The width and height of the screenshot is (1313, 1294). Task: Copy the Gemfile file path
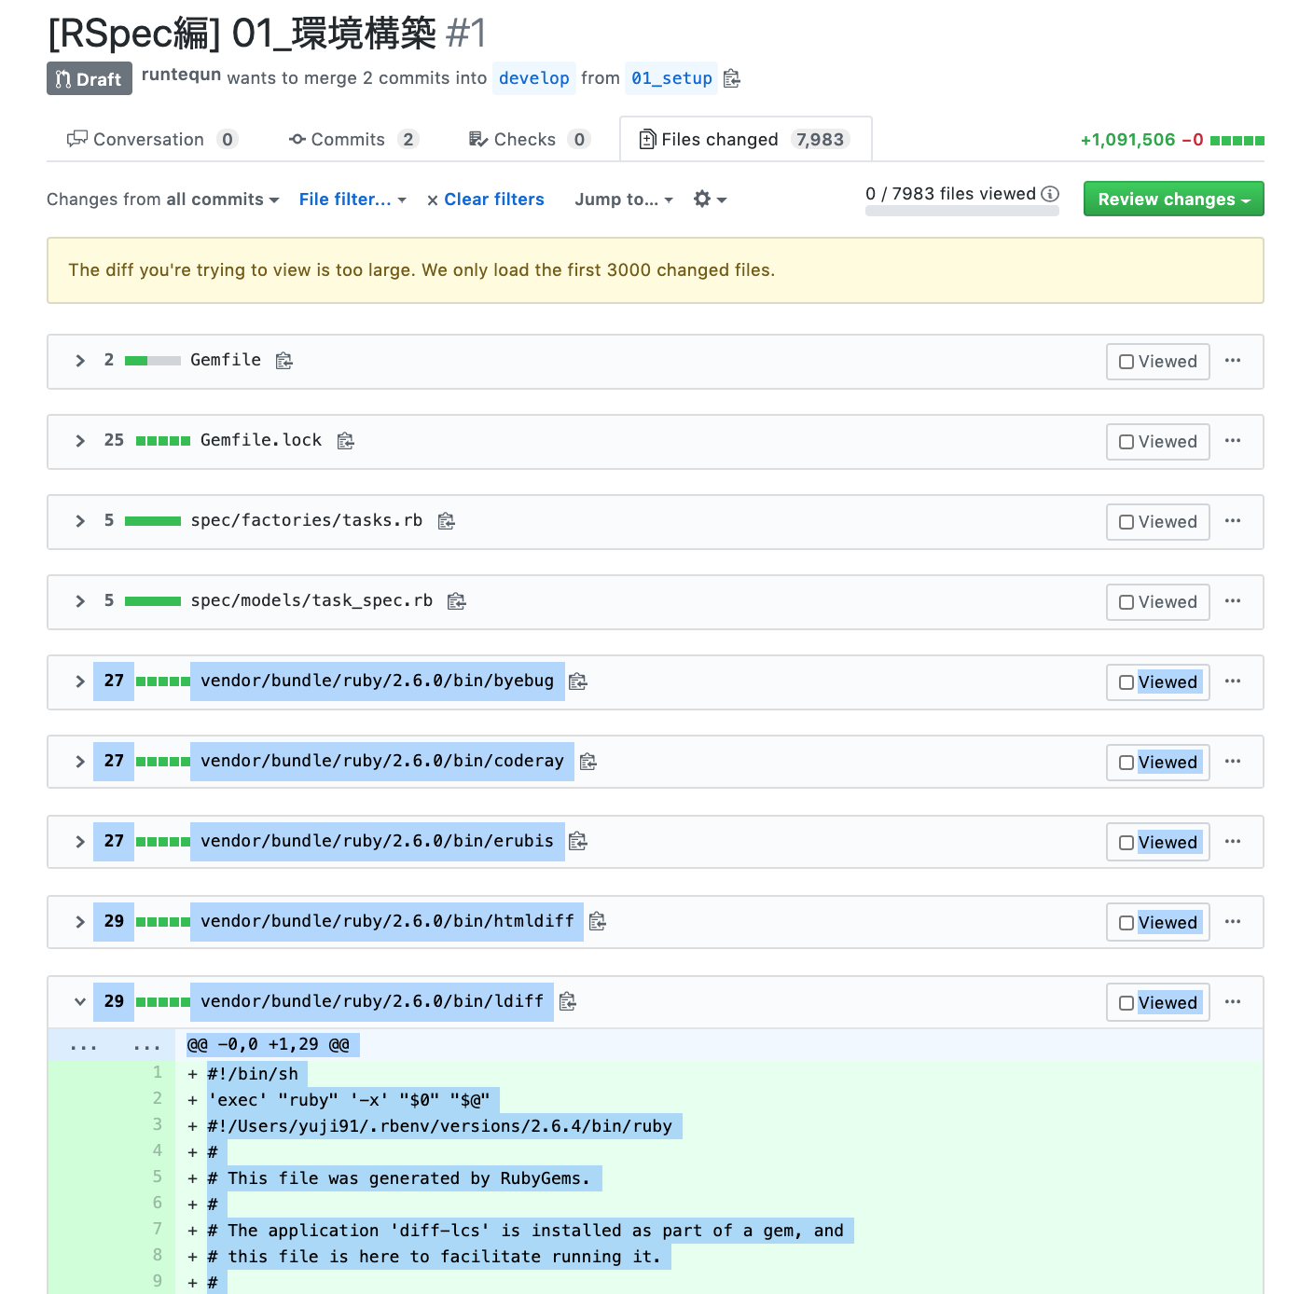coord(283,361)
